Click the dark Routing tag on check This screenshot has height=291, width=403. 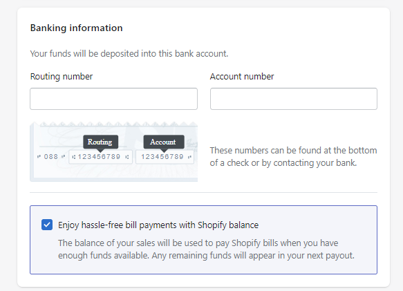pyautogui.click(x=100, y=142)
